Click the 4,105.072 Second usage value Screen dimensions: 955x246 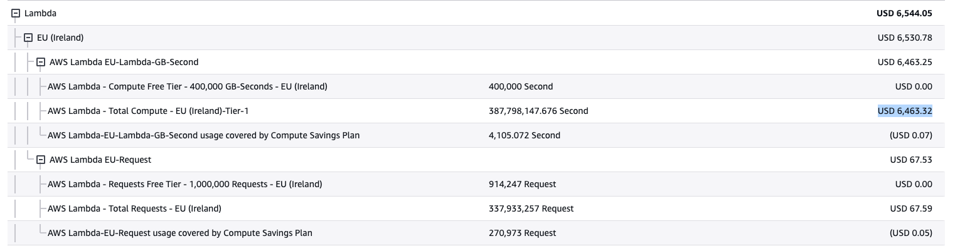(525, 135)
